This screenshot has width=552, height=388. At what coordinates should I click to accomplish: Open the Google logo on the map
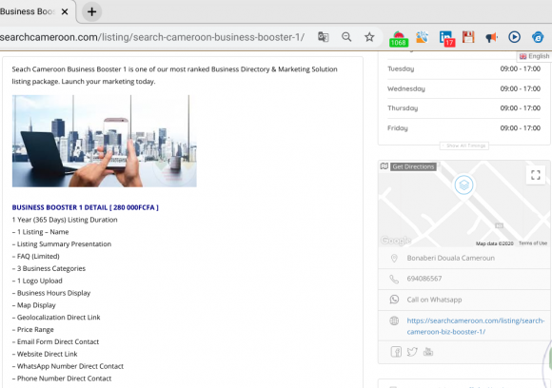[x=396, y=241]
